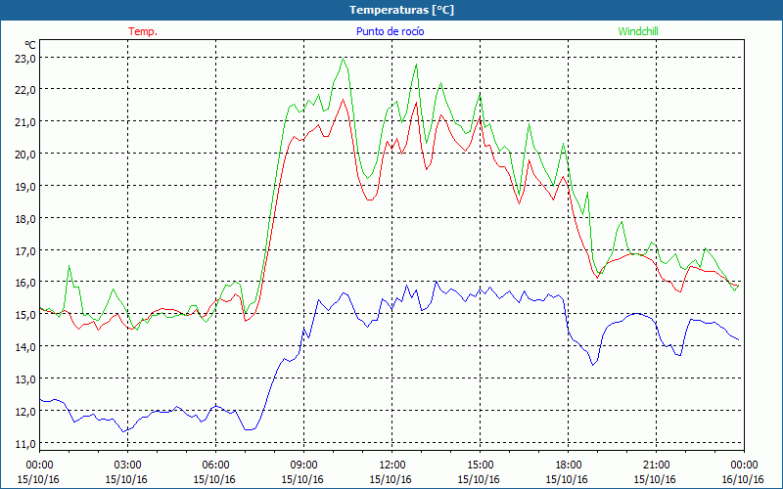The image size is (783, 489).
Task: Click the 15,0 value on y-axis
Action: [25, 315]
